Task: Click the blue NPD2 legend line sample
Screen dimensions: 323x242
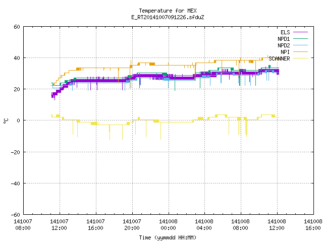Action: [x=300, y=45]
